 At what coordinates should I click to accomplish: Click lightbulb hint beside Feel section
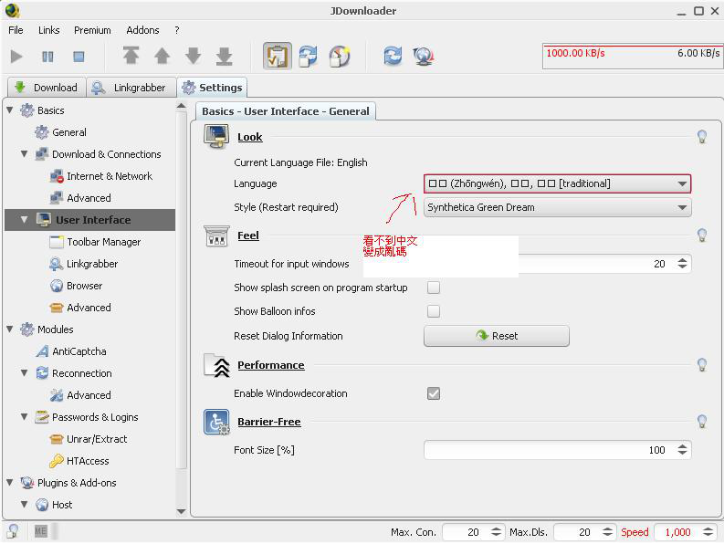pyautogui.click(x=702, y=235)
